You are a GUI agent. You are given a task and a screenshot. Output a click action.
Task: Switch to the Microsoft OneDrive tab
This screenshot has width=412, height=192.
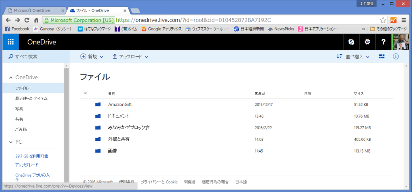[x=34, y=10]
